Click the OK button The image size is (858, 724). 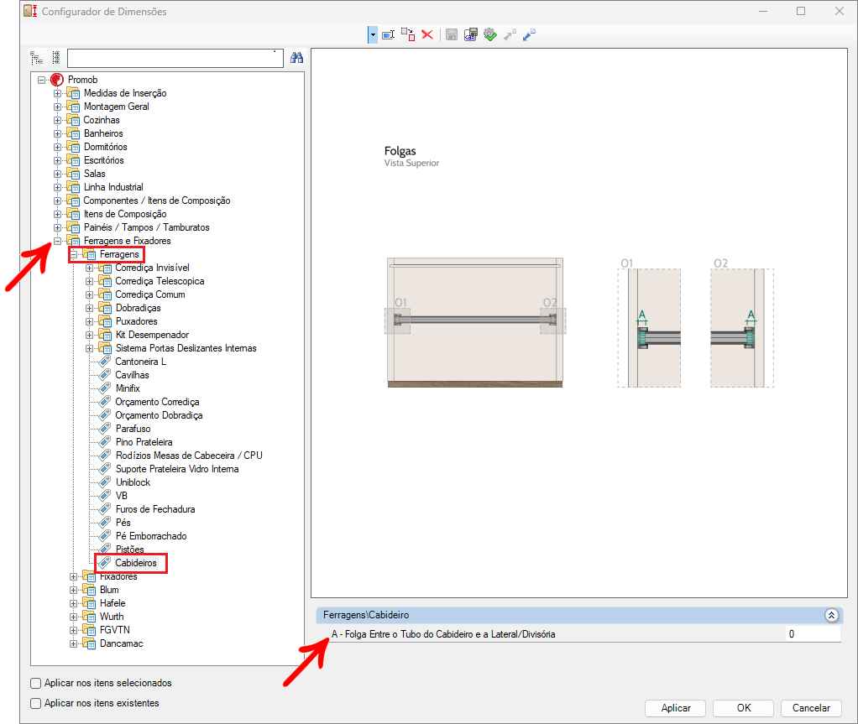pos(743,707)
